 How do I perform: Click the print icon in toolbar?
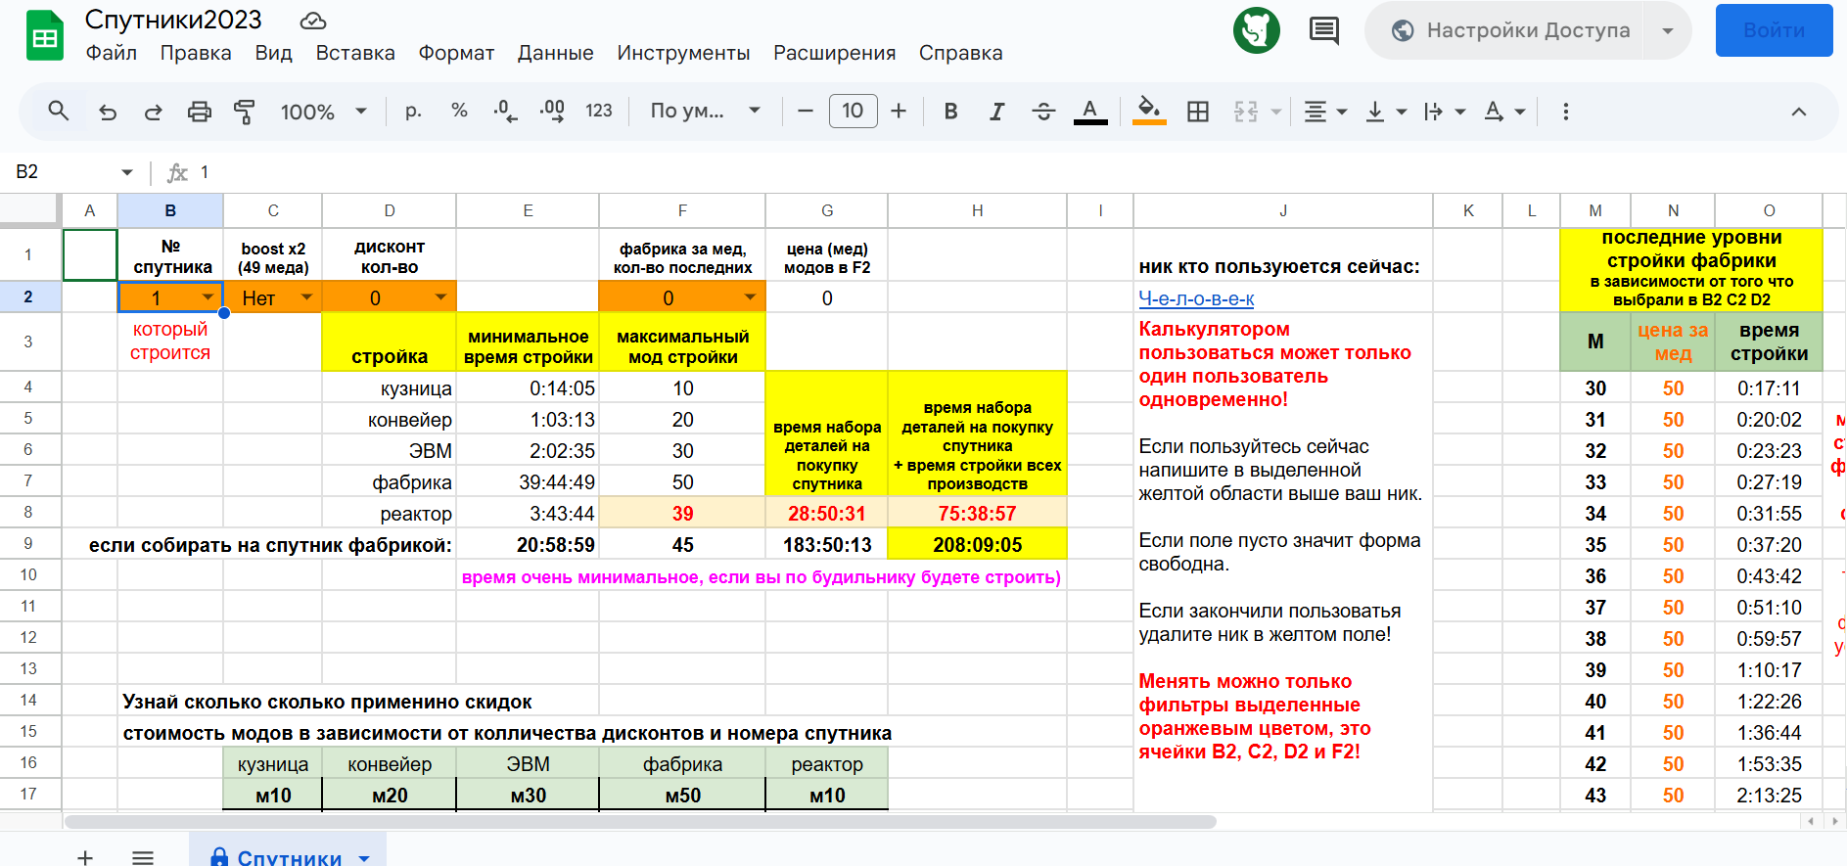(x=199, y=112)
